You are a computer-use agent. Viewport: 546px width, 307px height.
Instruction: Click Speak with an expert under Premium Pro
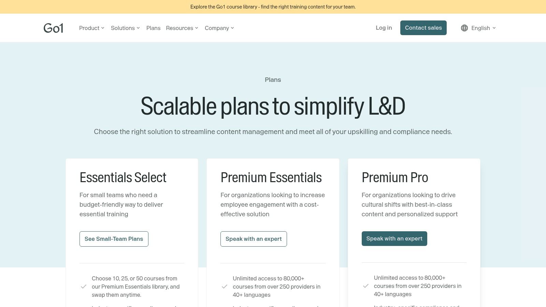394,238
